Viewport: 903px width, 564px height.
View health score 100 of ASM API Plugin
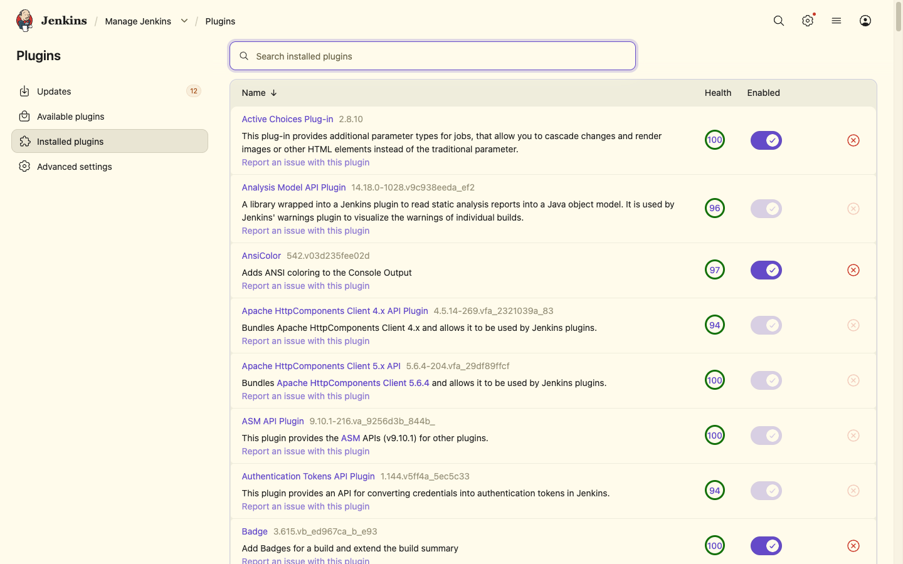pos(715,435)
